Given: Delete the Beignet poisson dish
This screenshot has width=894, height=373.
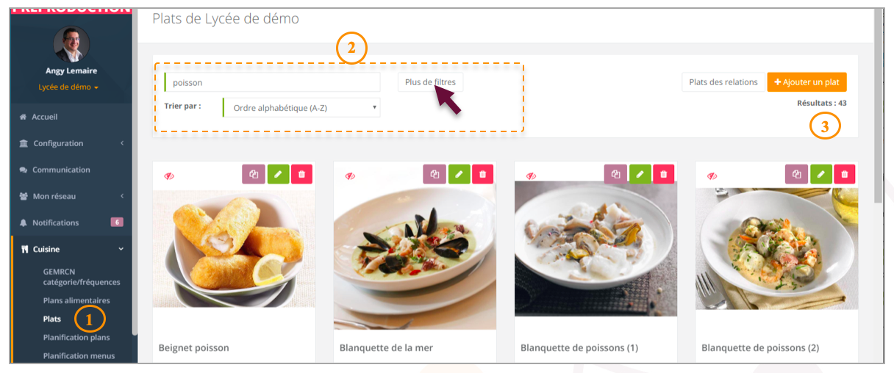Looking at the screenshot, I should click(301, 174).
